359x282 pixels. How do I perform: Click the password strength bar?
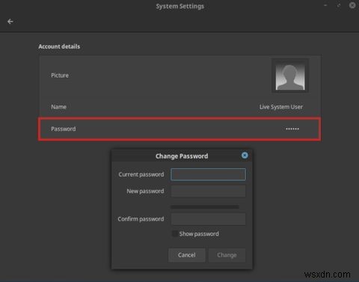[205, 207]
